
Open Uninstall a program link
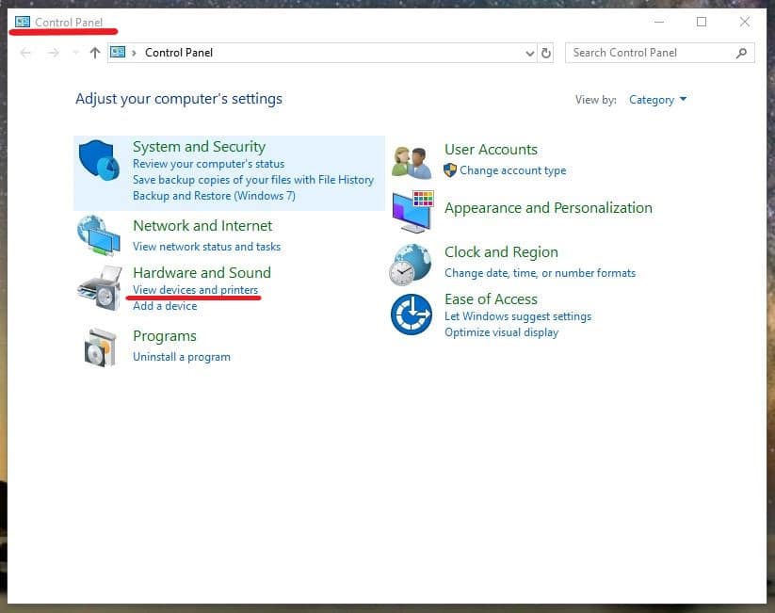point(182,357)
